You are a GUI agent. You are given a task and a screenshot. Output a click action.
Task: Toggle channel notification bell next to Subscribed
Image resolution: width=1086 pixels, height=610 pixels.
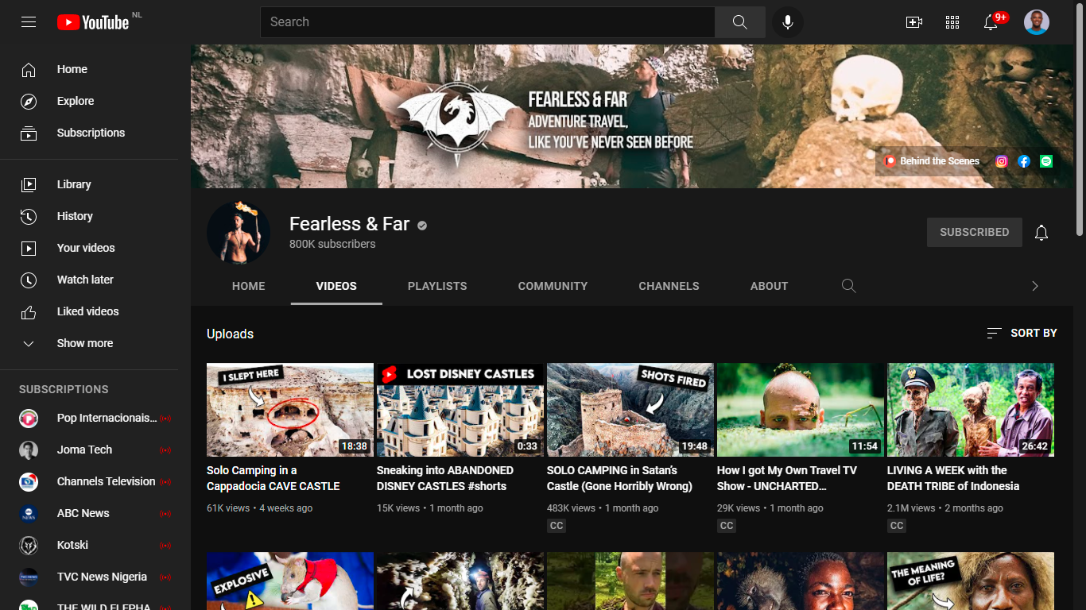pos(1041,232)
